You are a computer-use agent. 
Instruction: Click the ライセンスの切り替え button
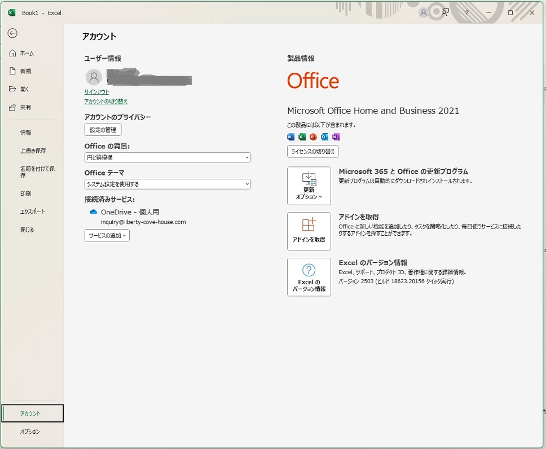coord(312,152)
